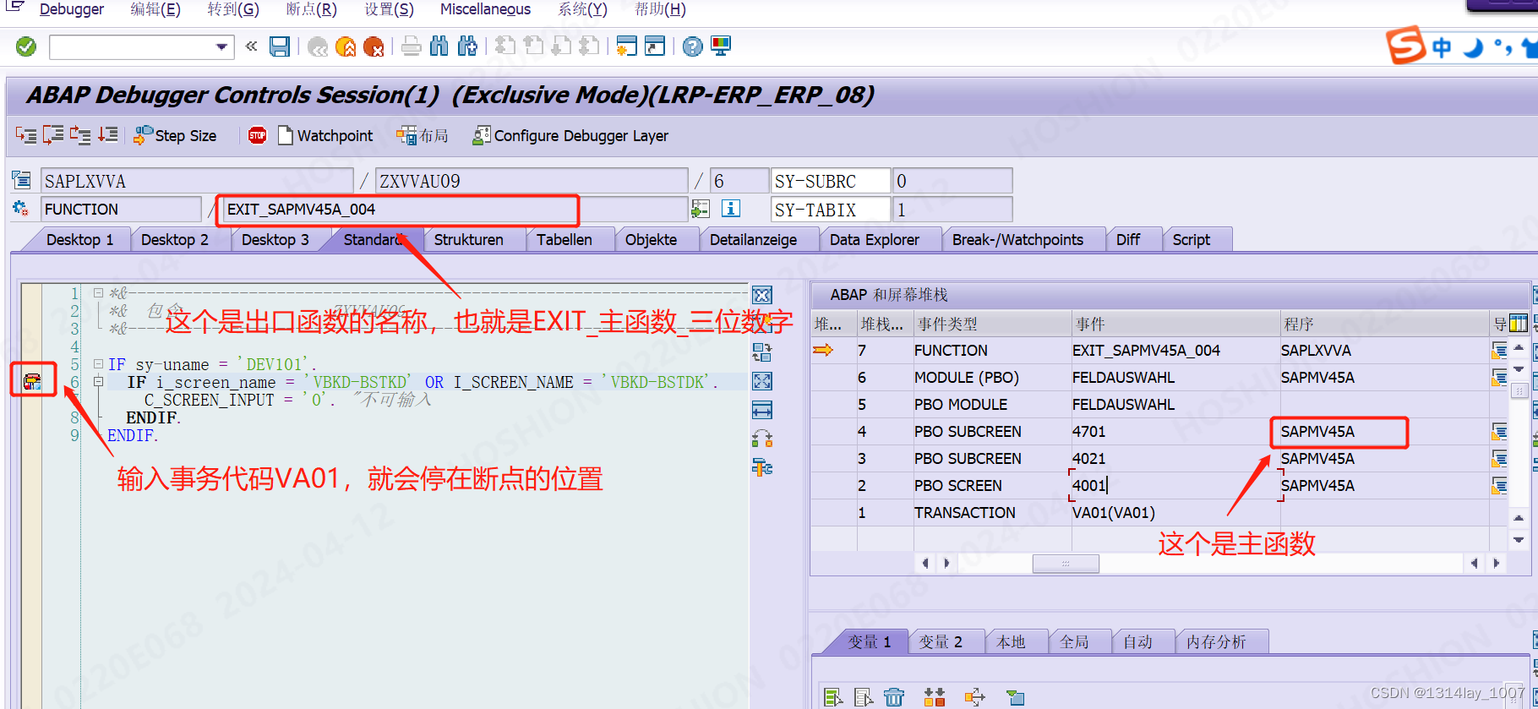Click the blue Help question mark icon
Screen dimensions: 1538x709
click(692, 46)
